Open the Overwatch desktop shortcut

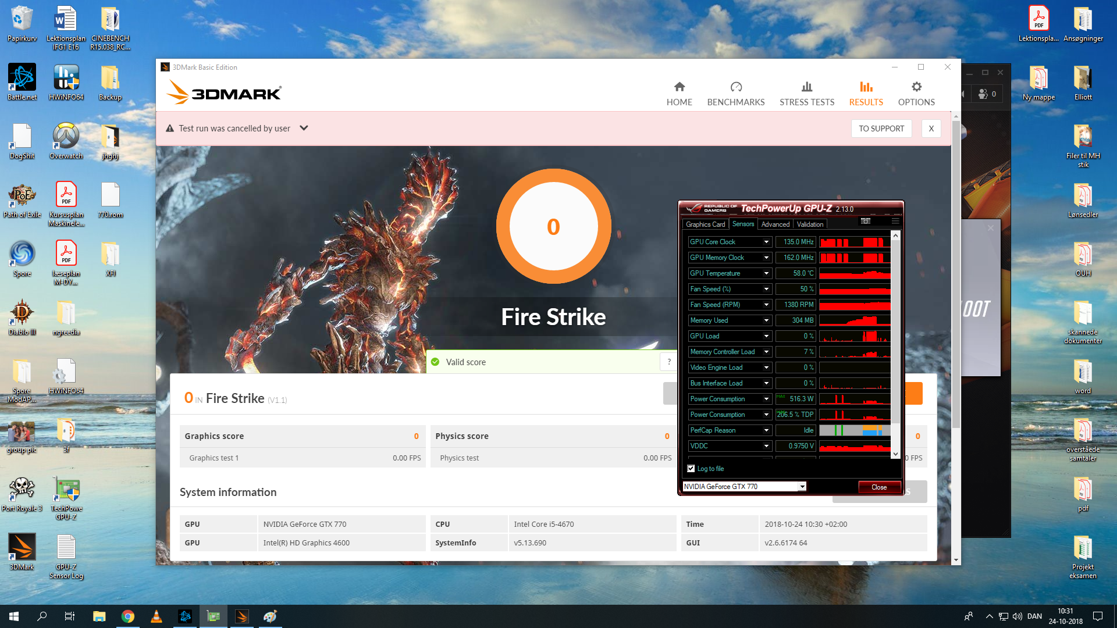[66, 141]
